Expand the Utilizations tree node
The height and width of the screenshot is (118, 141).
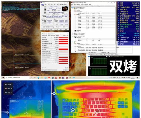click(74, 30)
